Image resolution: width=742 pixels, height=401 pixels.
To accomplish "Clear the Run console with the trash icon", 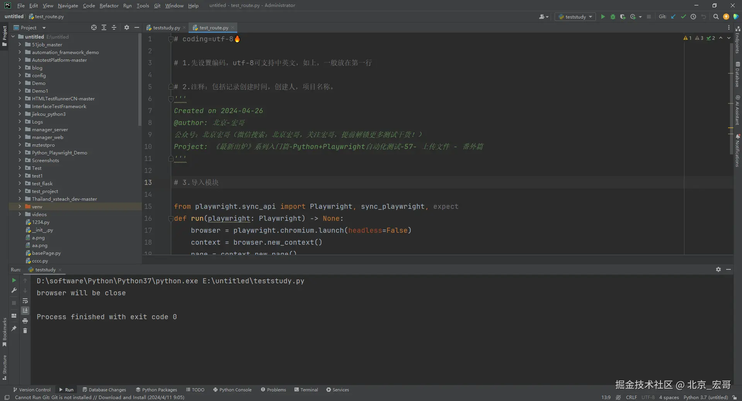I will pos(25,331).
